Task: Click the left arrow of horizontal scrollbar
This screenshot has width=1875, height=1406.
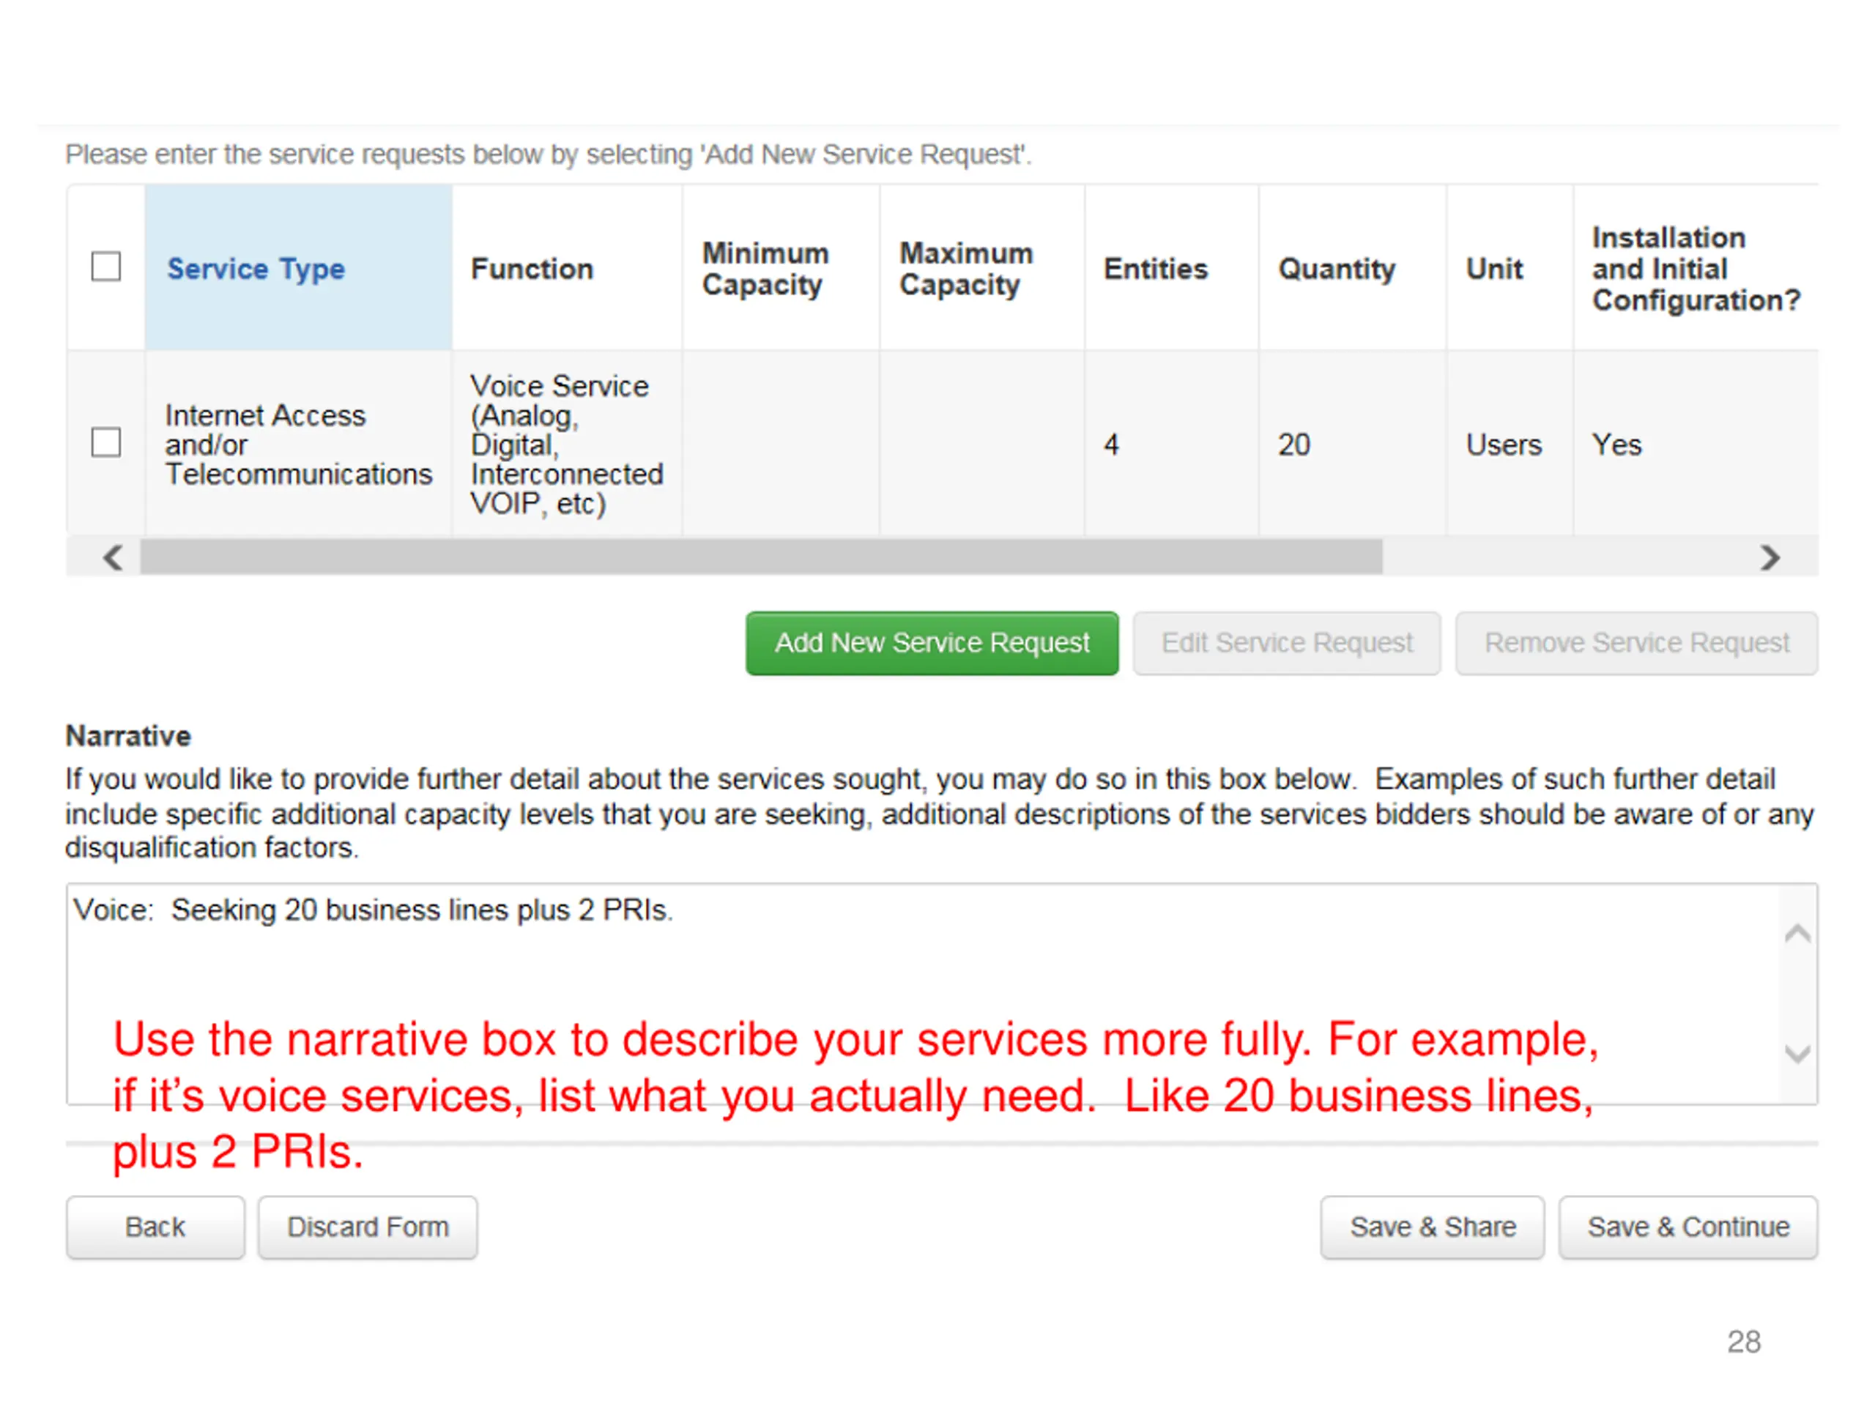Action: click(113, 558)
